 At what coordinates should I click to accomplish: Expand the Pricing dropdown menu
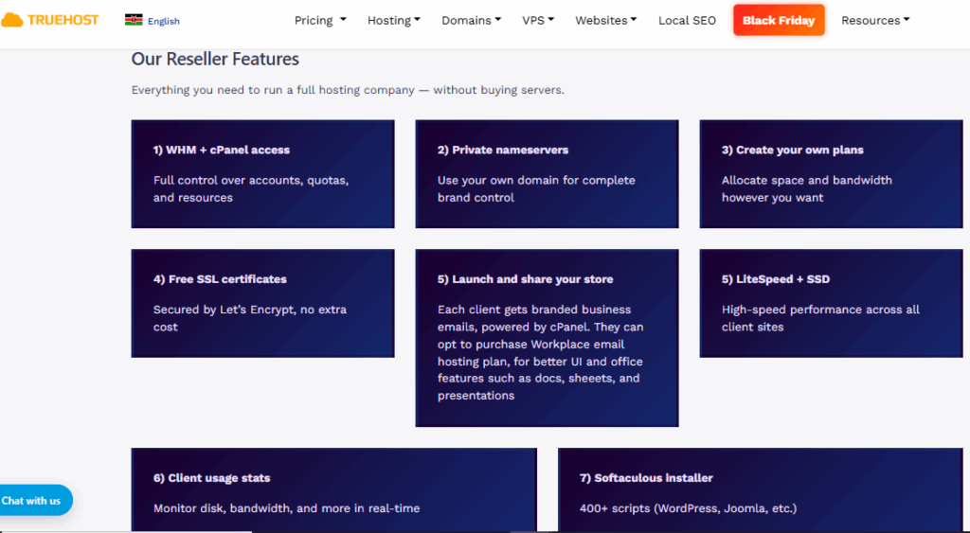320,21
